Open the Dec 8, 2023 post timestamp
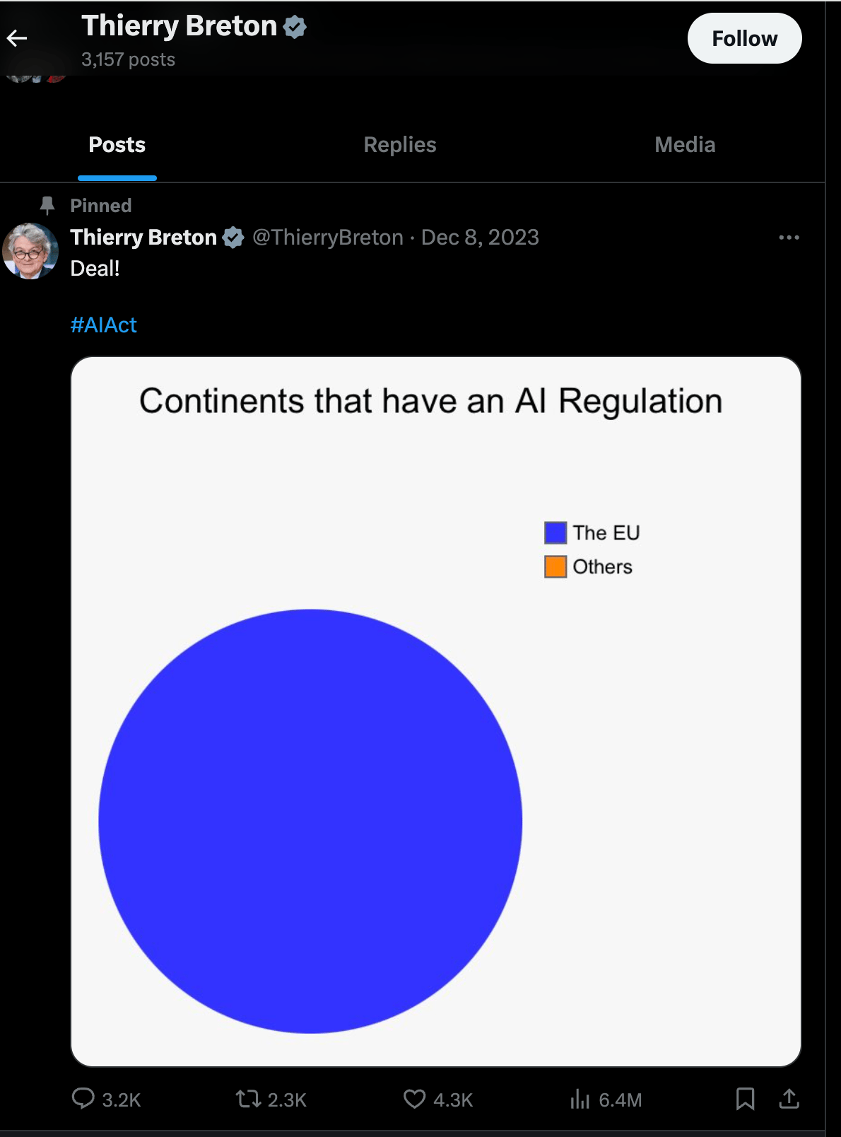 480,238
